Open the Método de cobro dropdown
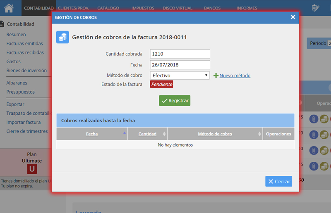The image size is (331, 213). 180,76
